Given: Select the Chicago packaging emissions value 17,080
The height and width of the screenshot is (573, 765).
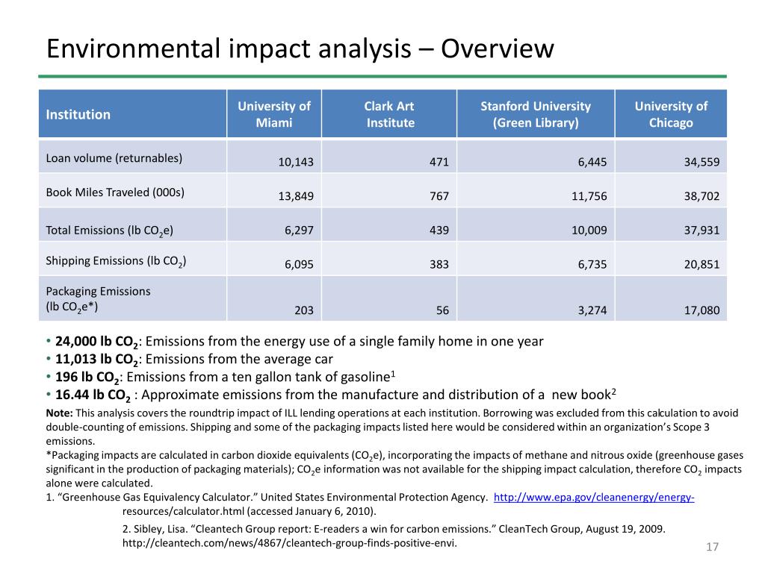Looking at the screenshot, I should [x=701, y=310].
